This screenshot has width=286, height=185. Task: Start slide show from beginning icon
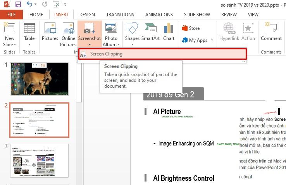point(56,4)
